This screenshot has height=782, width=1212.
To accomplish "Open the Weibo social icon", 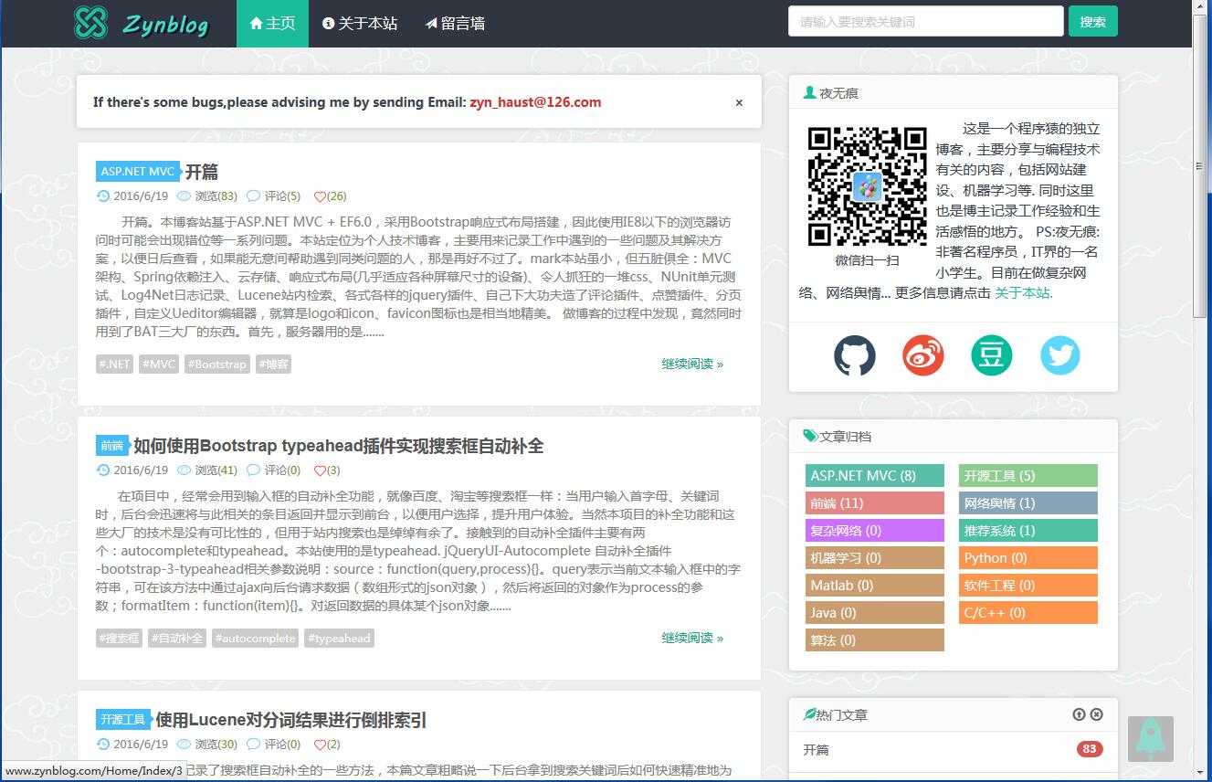I will (922, 355).
